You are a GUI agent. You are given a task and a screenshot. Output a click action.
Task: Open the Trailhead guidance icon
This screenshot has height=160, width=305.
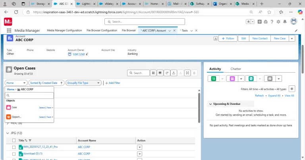266,21
